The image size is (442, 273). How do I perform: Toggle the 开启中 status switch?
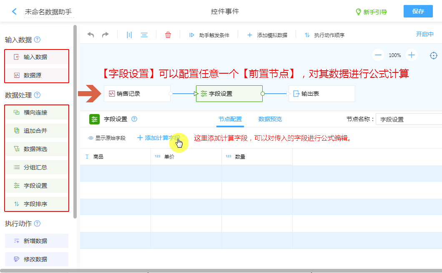[424, 34]
